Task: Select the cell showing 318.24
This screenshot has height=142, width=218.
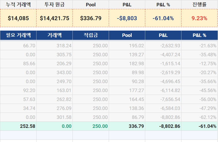Action: [55, 46]
